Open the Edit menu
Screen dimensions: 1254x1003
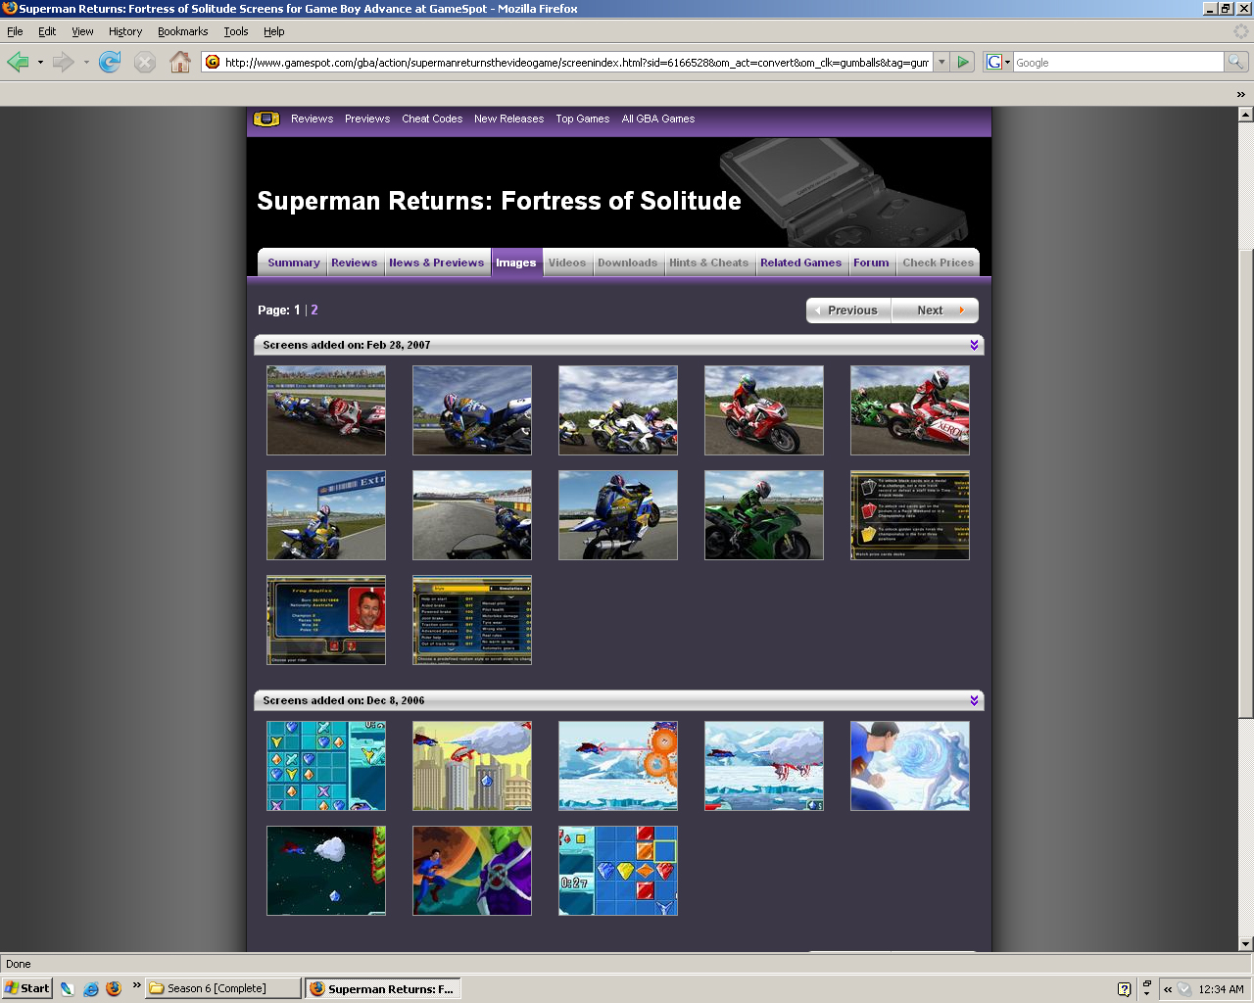[x=47, y=31]
